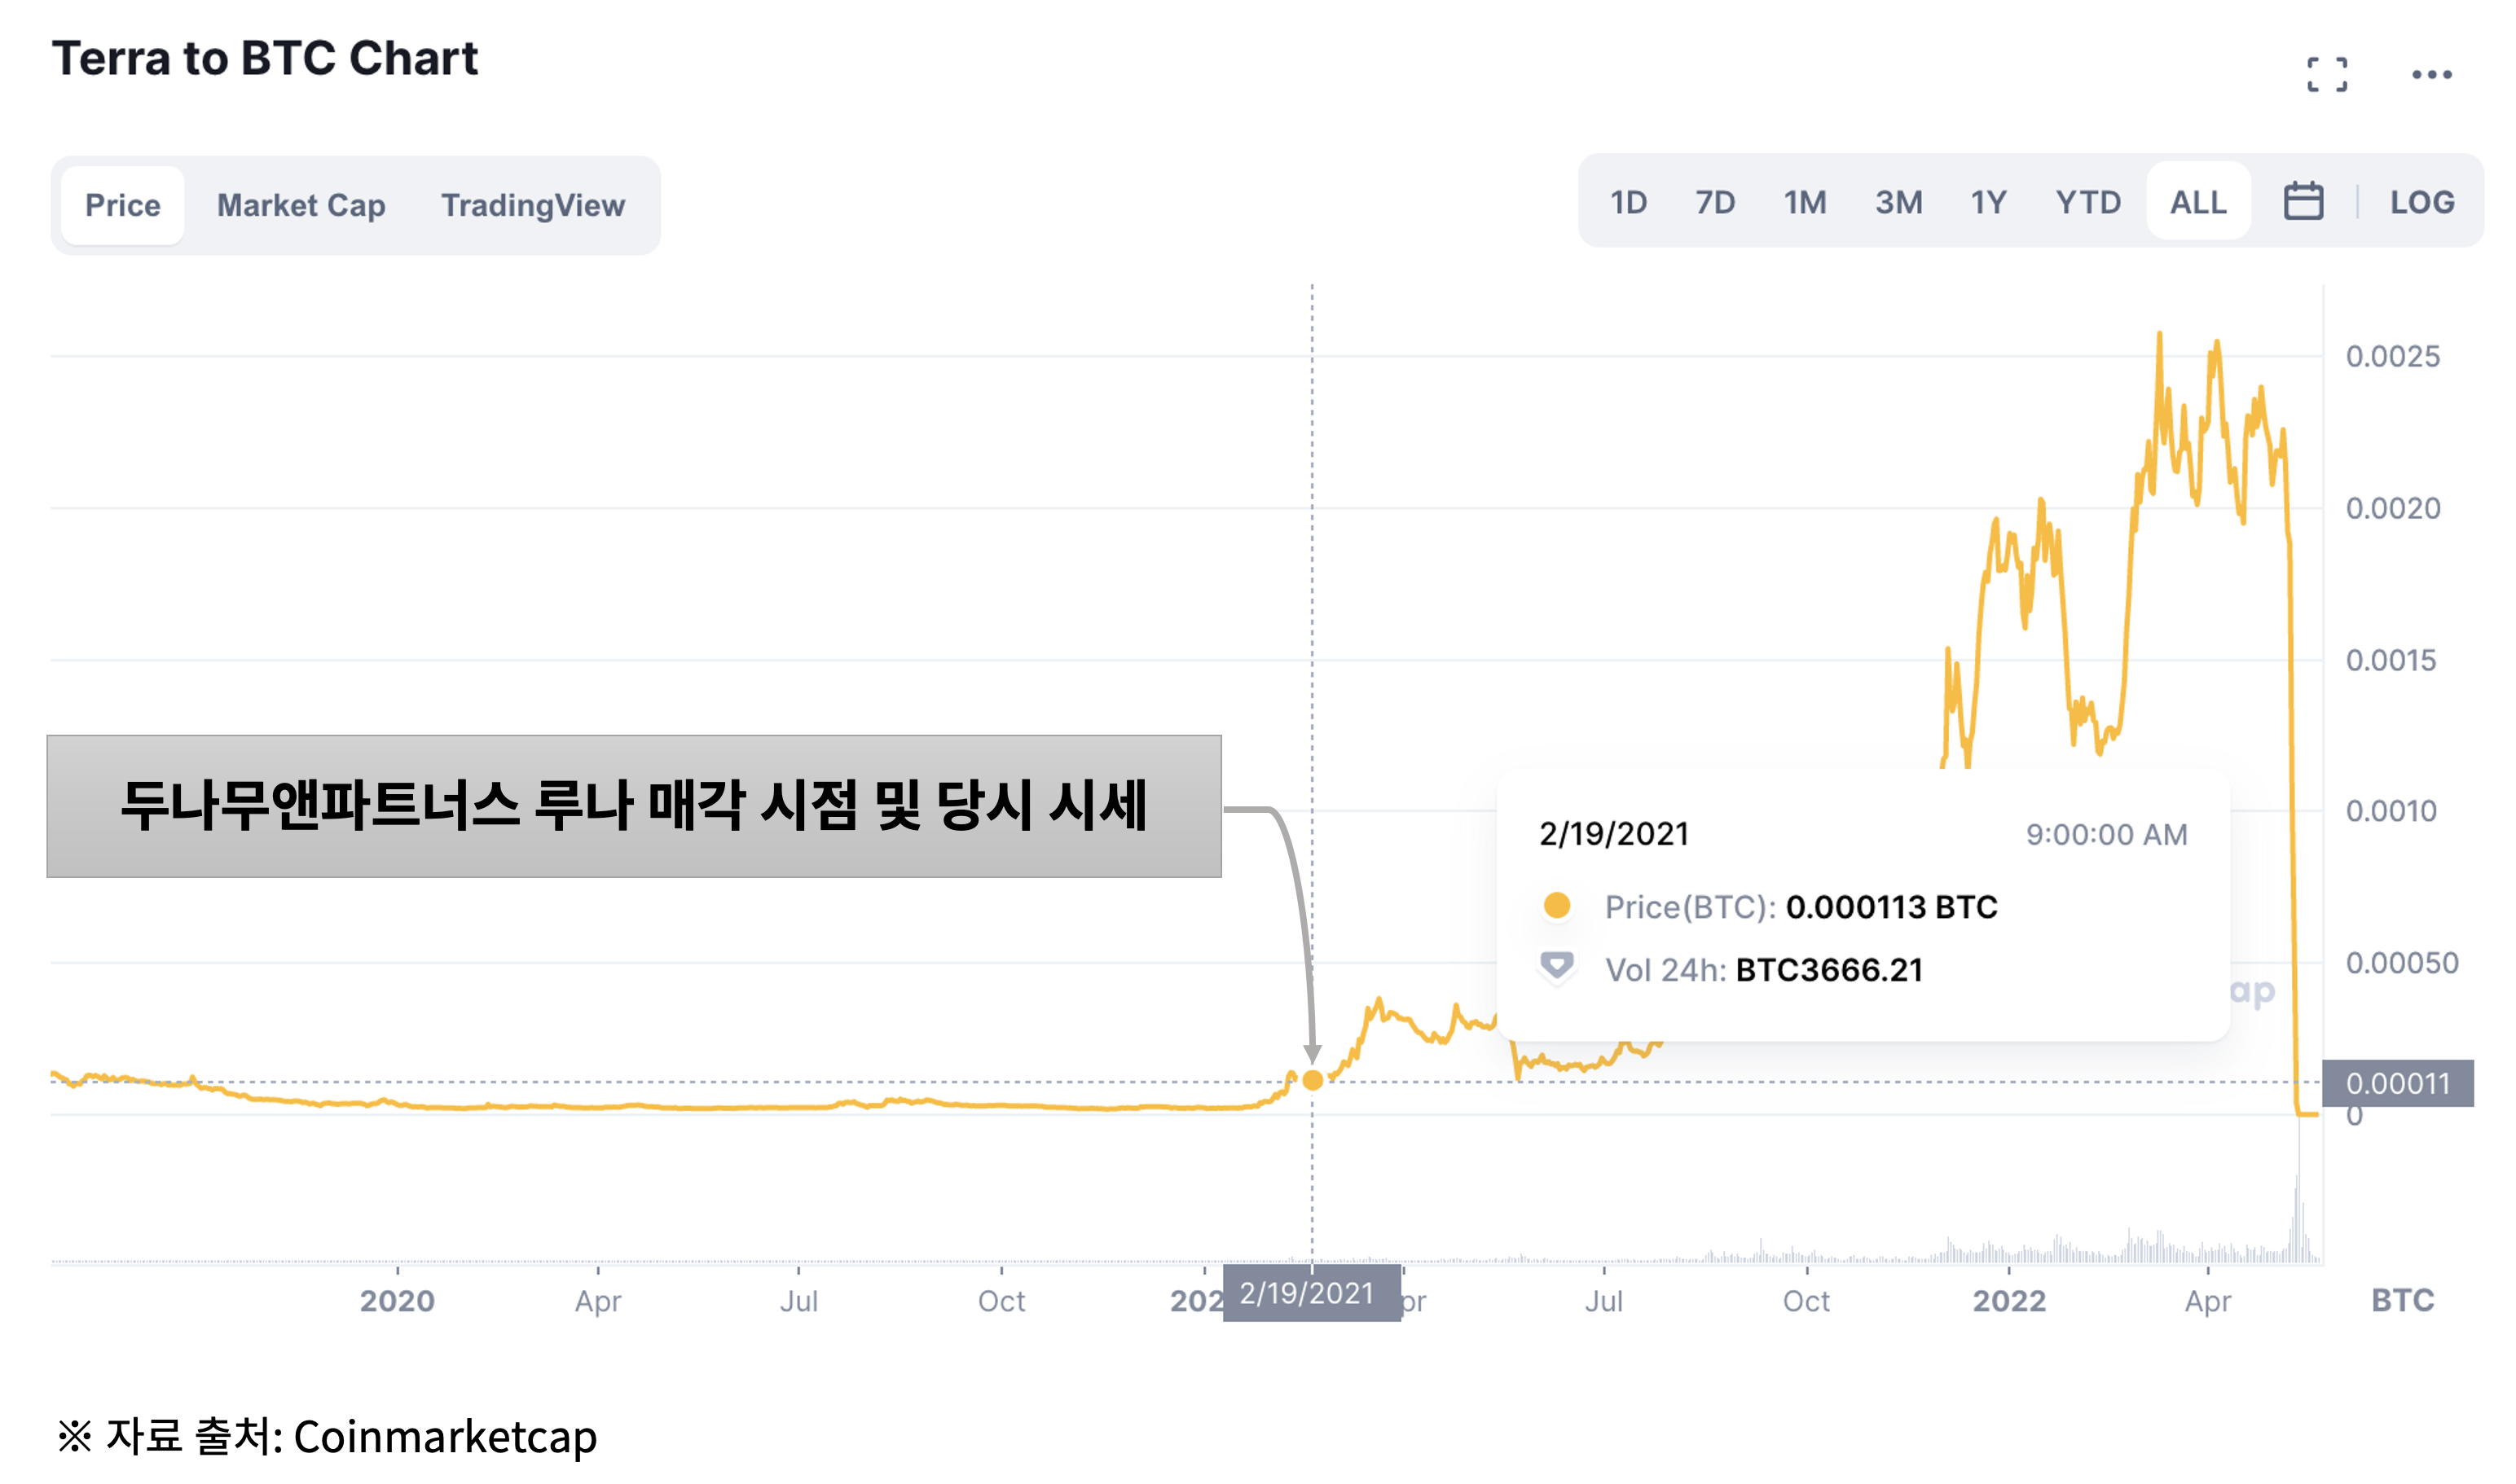Select the Price tab
The height and width of the screenshot is (1484, 2516).
122,205
